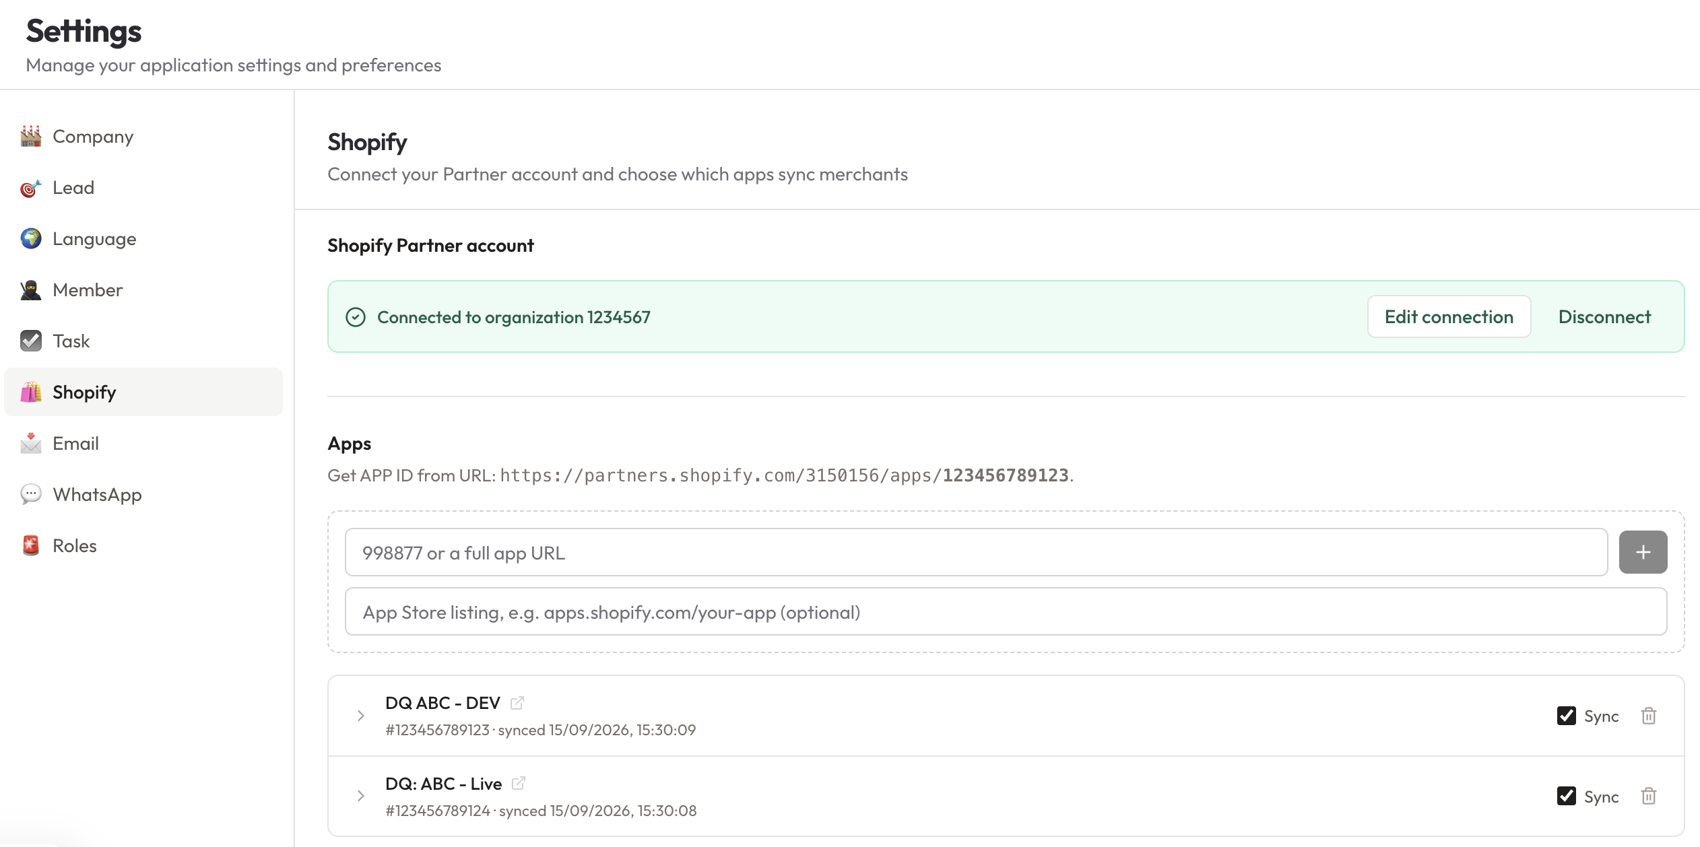Delete the DQ: ABC - Live app via trash icon
Viewport: 1700px width, 847px height.
(1649, 797)
